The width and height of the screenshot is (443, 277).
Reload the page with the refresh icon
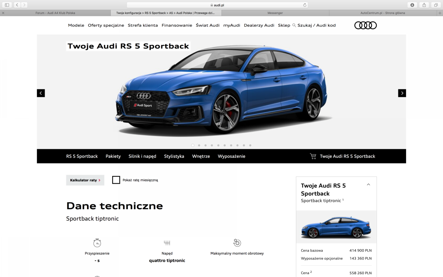pyautogui.click(x=305, y=5)
